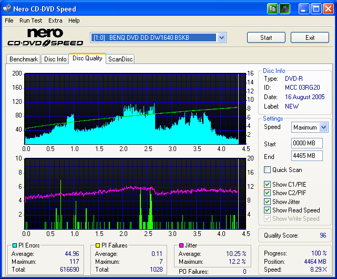The height and width of the screenshot is (279, 337).
Task: Enable the Quick Scan checkbox
Action: click(268, 170)
